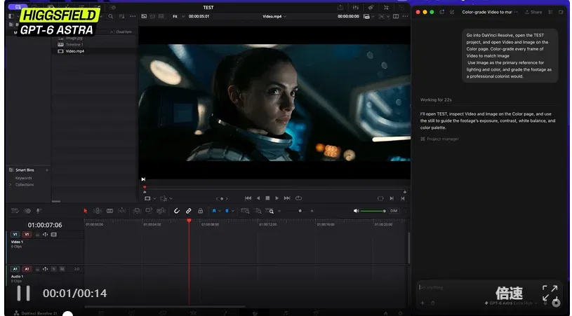Jump to last frame in viewer
The width and height of the screenshot is (572, 316).
287,198
